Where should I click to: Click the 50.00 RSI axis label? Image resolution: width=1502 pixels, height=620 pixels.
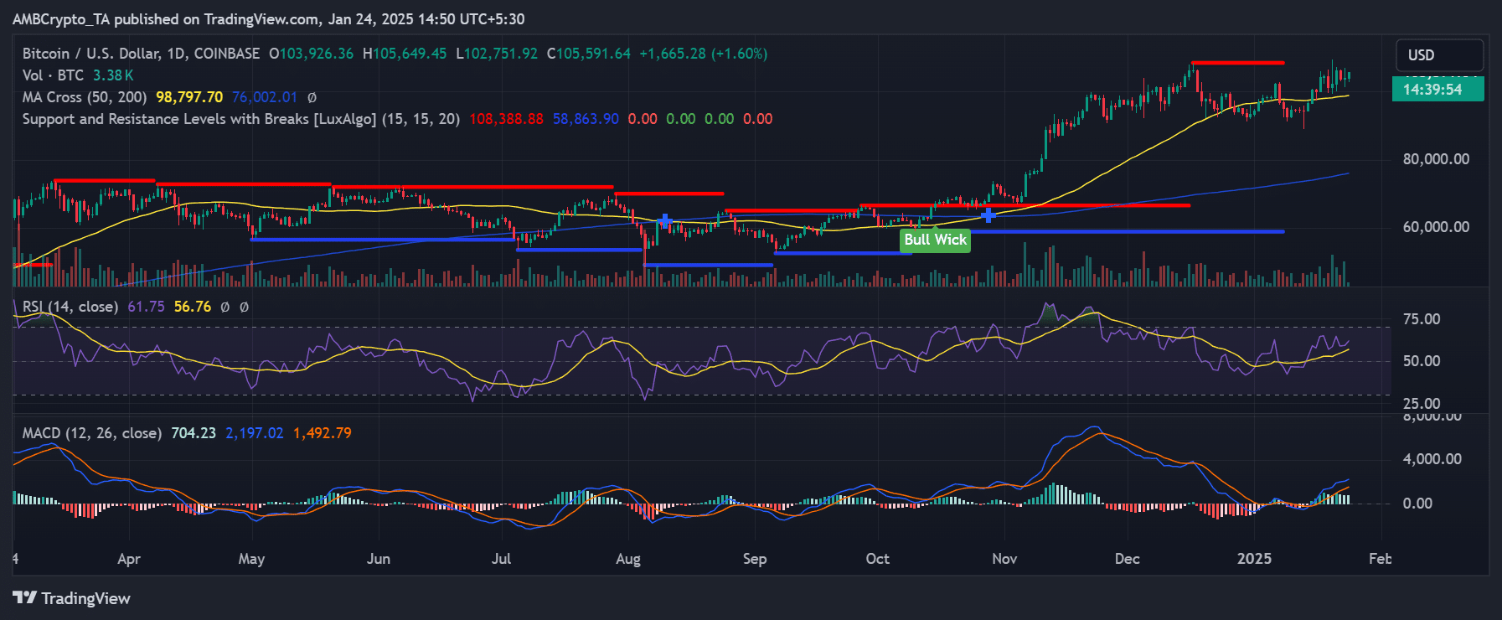(x=1422, y=361)
